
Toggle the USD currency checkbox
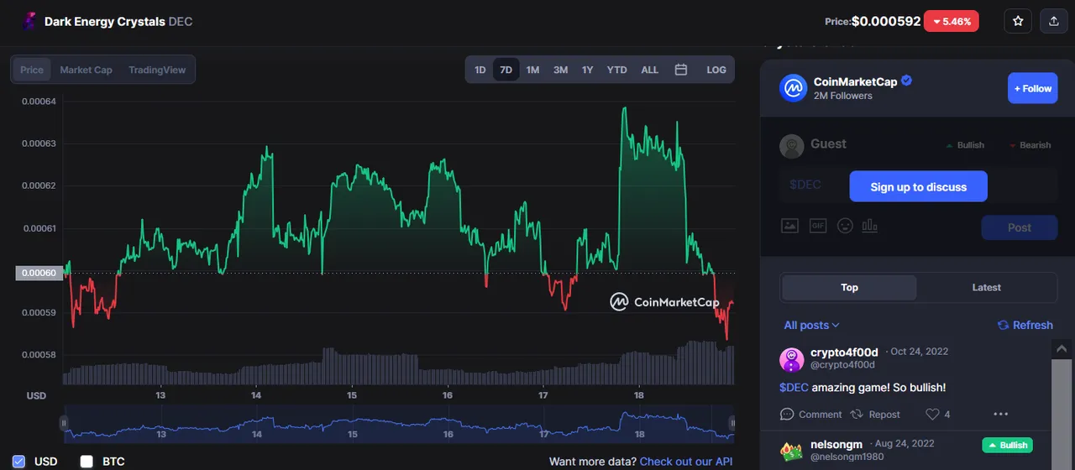[18, 462]
